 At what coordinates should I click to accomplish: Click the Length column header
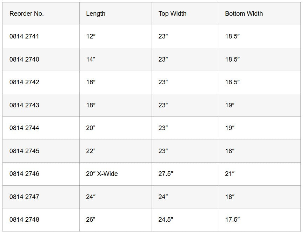tap(95, 14)
